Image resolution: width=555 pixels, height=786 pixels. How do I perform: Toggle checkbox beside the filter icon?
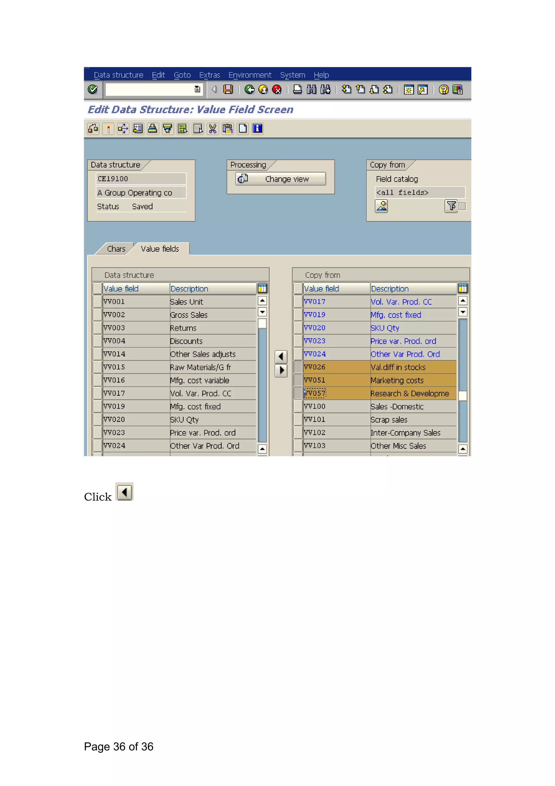[x=462, y=206]
